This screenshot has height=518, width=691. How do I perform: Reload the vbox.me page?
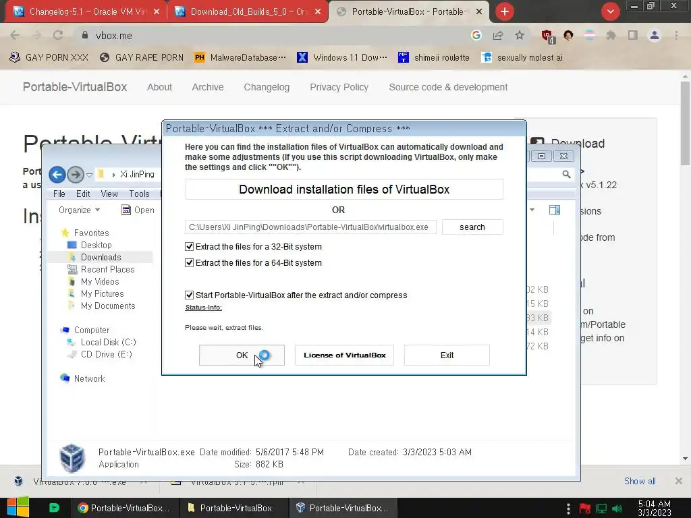coord(58,36)
